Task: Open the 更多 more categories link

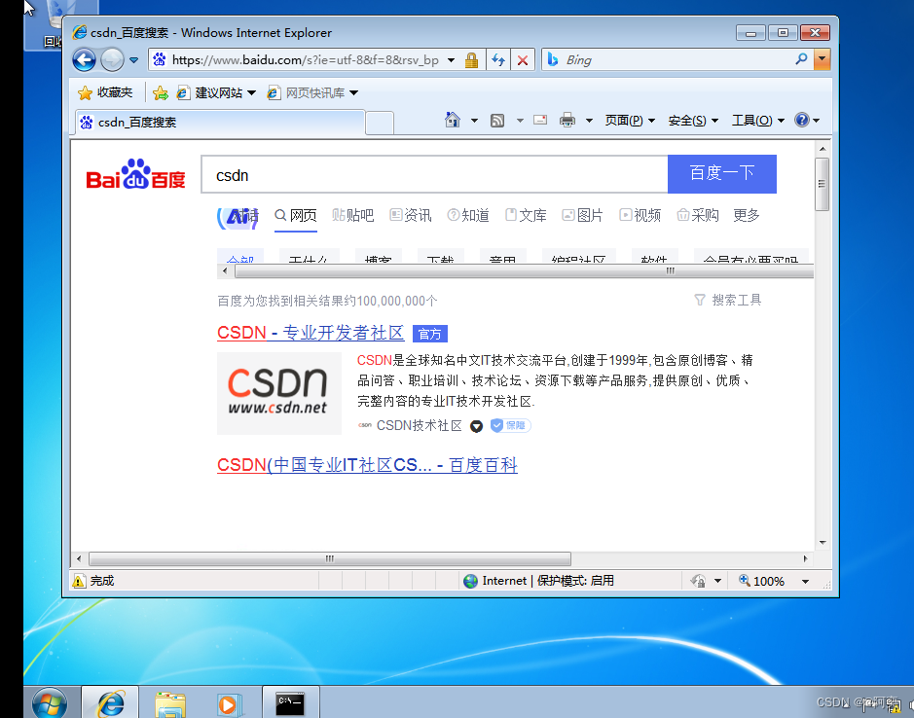Action: coord(747,216)
